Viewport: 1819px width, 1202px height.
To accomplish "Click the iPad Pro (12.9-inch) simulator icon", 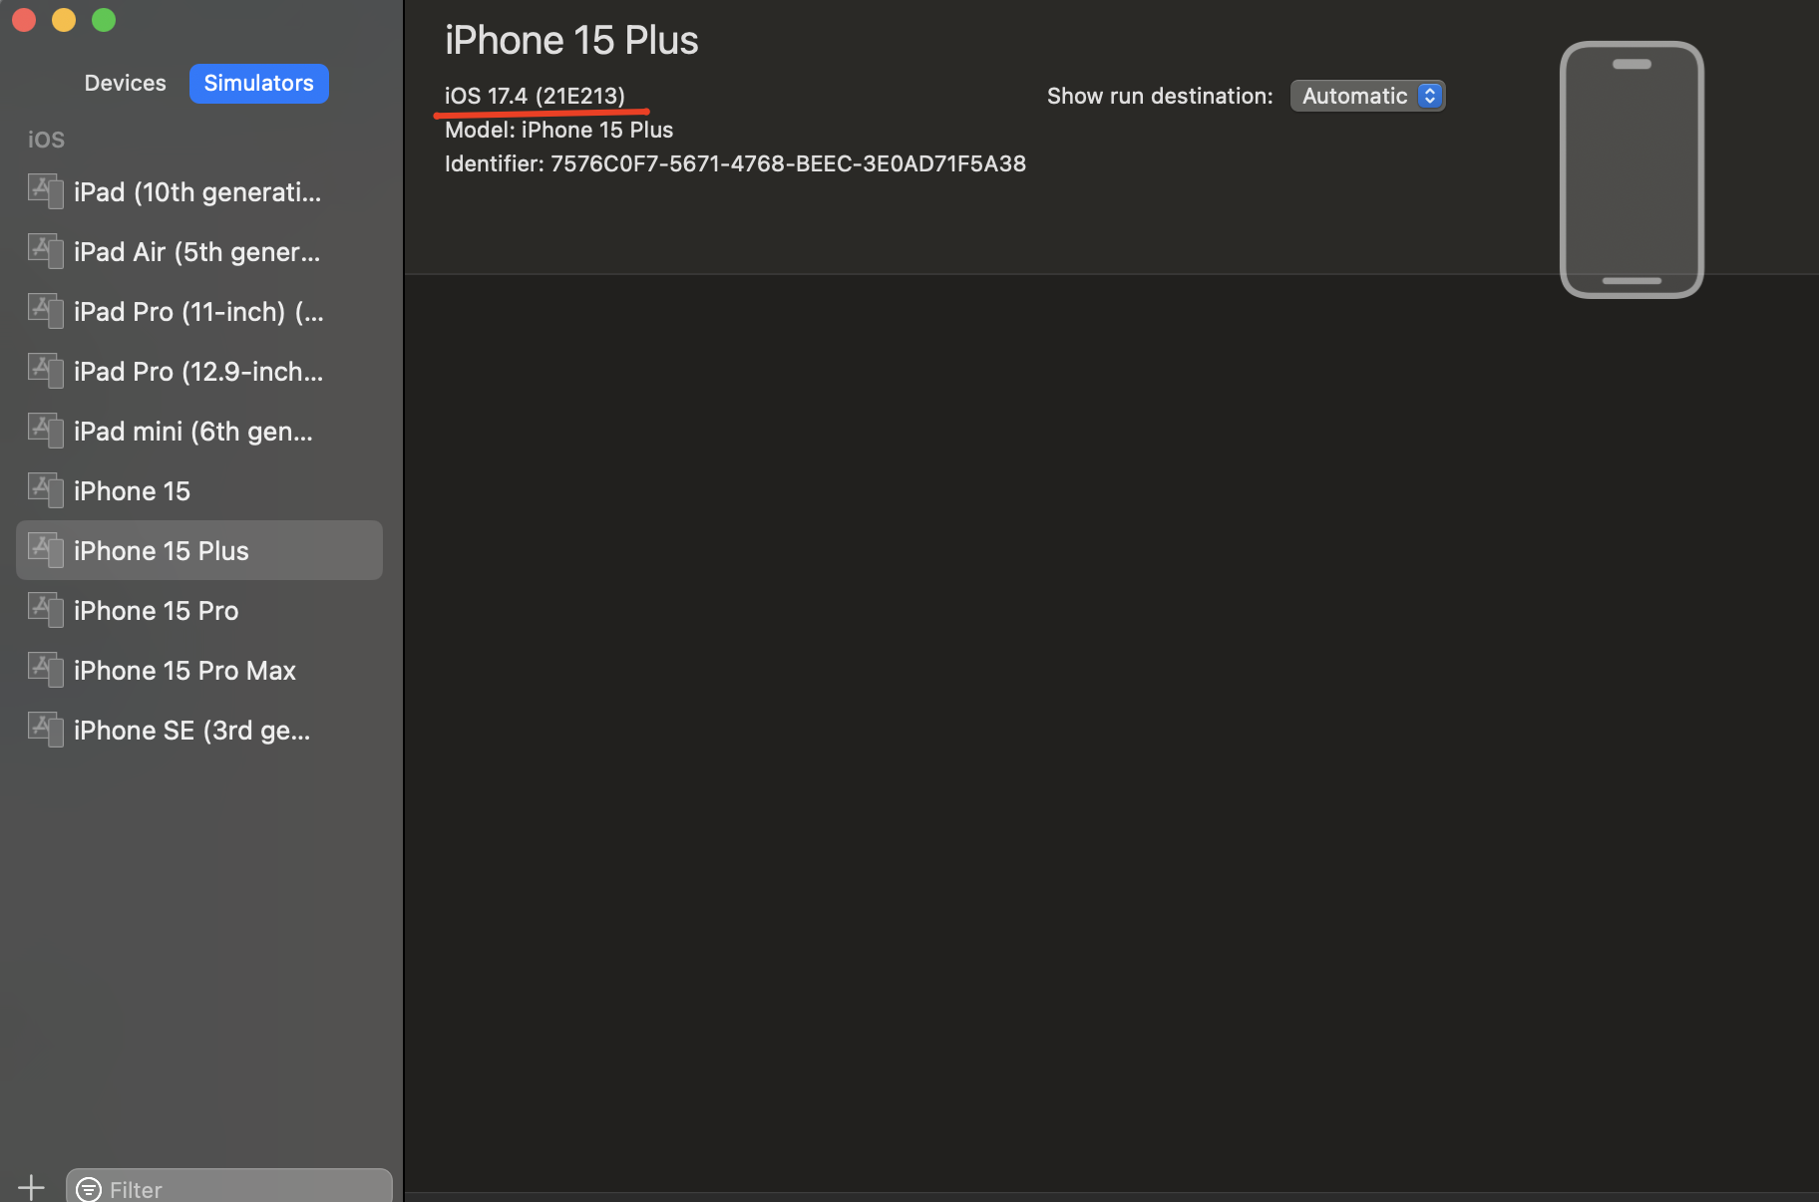I will click(46, 370).
